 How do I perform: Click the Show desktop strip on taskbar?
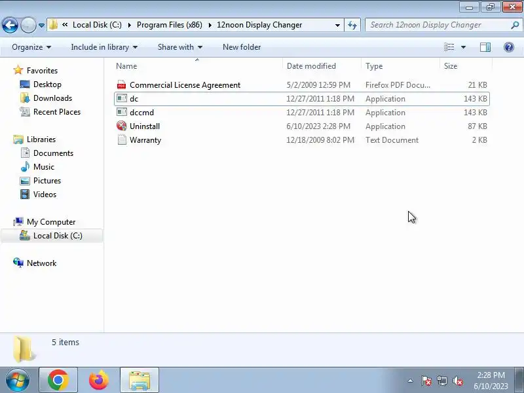pos(519,381)
